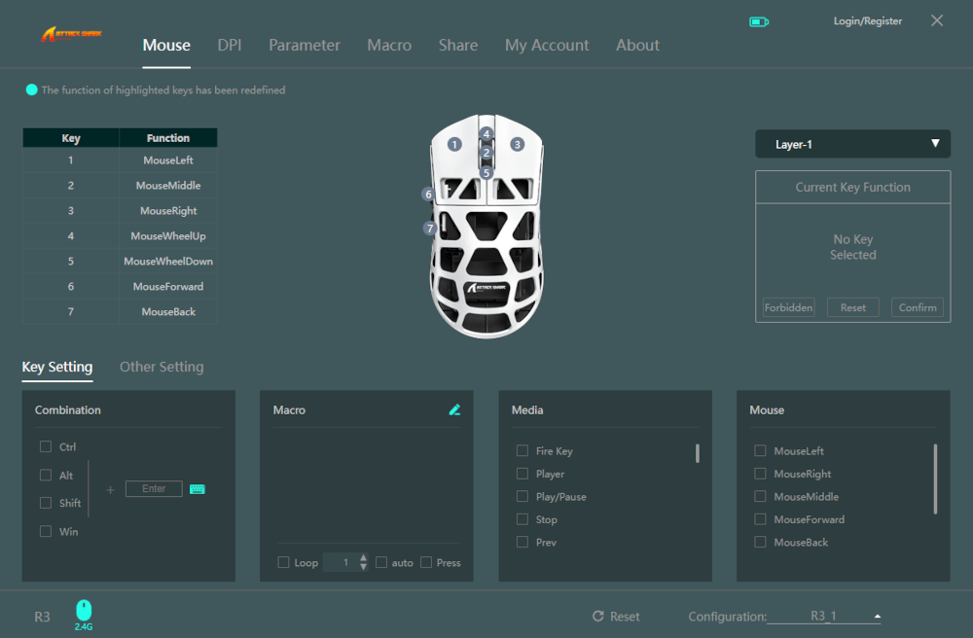Enable the Ctrl combination checkbox
This screenshot has width=973, height=638.
click(46, 447)
